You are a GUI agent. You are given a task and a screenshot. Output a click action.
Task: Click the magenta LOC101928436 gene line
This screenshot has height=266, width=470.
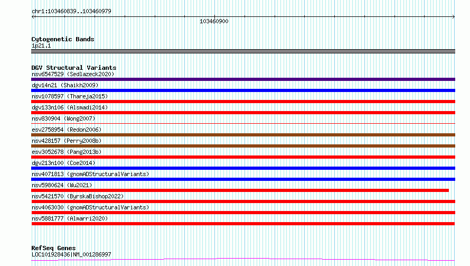[243, 260]
